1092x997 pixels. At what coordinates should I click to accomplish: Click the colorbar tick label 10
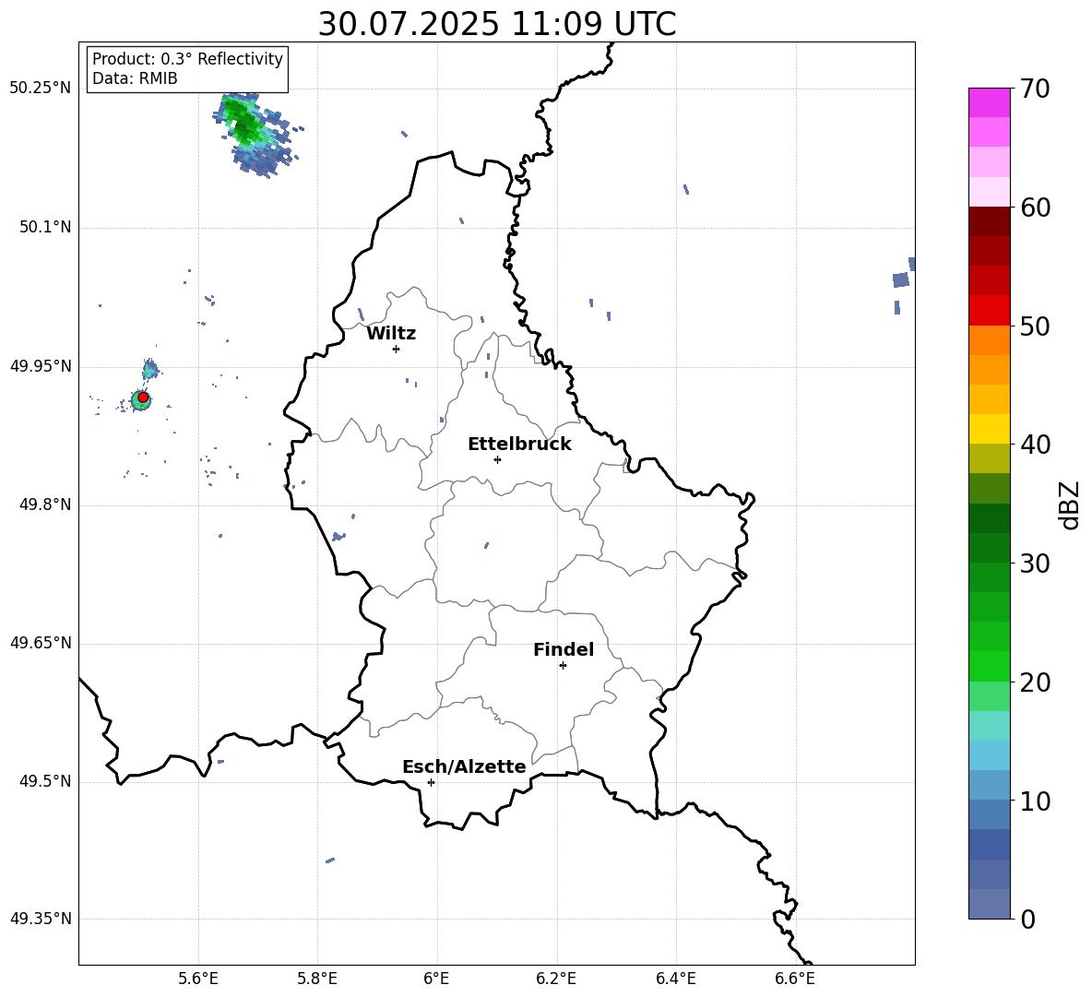[1035, 801]
